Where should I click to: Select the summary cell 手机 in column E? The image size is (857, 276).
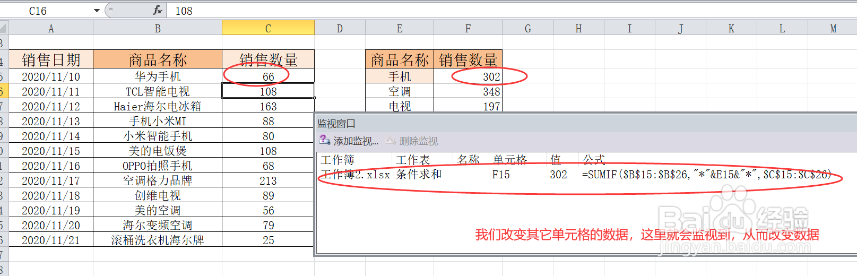point(400,76)
